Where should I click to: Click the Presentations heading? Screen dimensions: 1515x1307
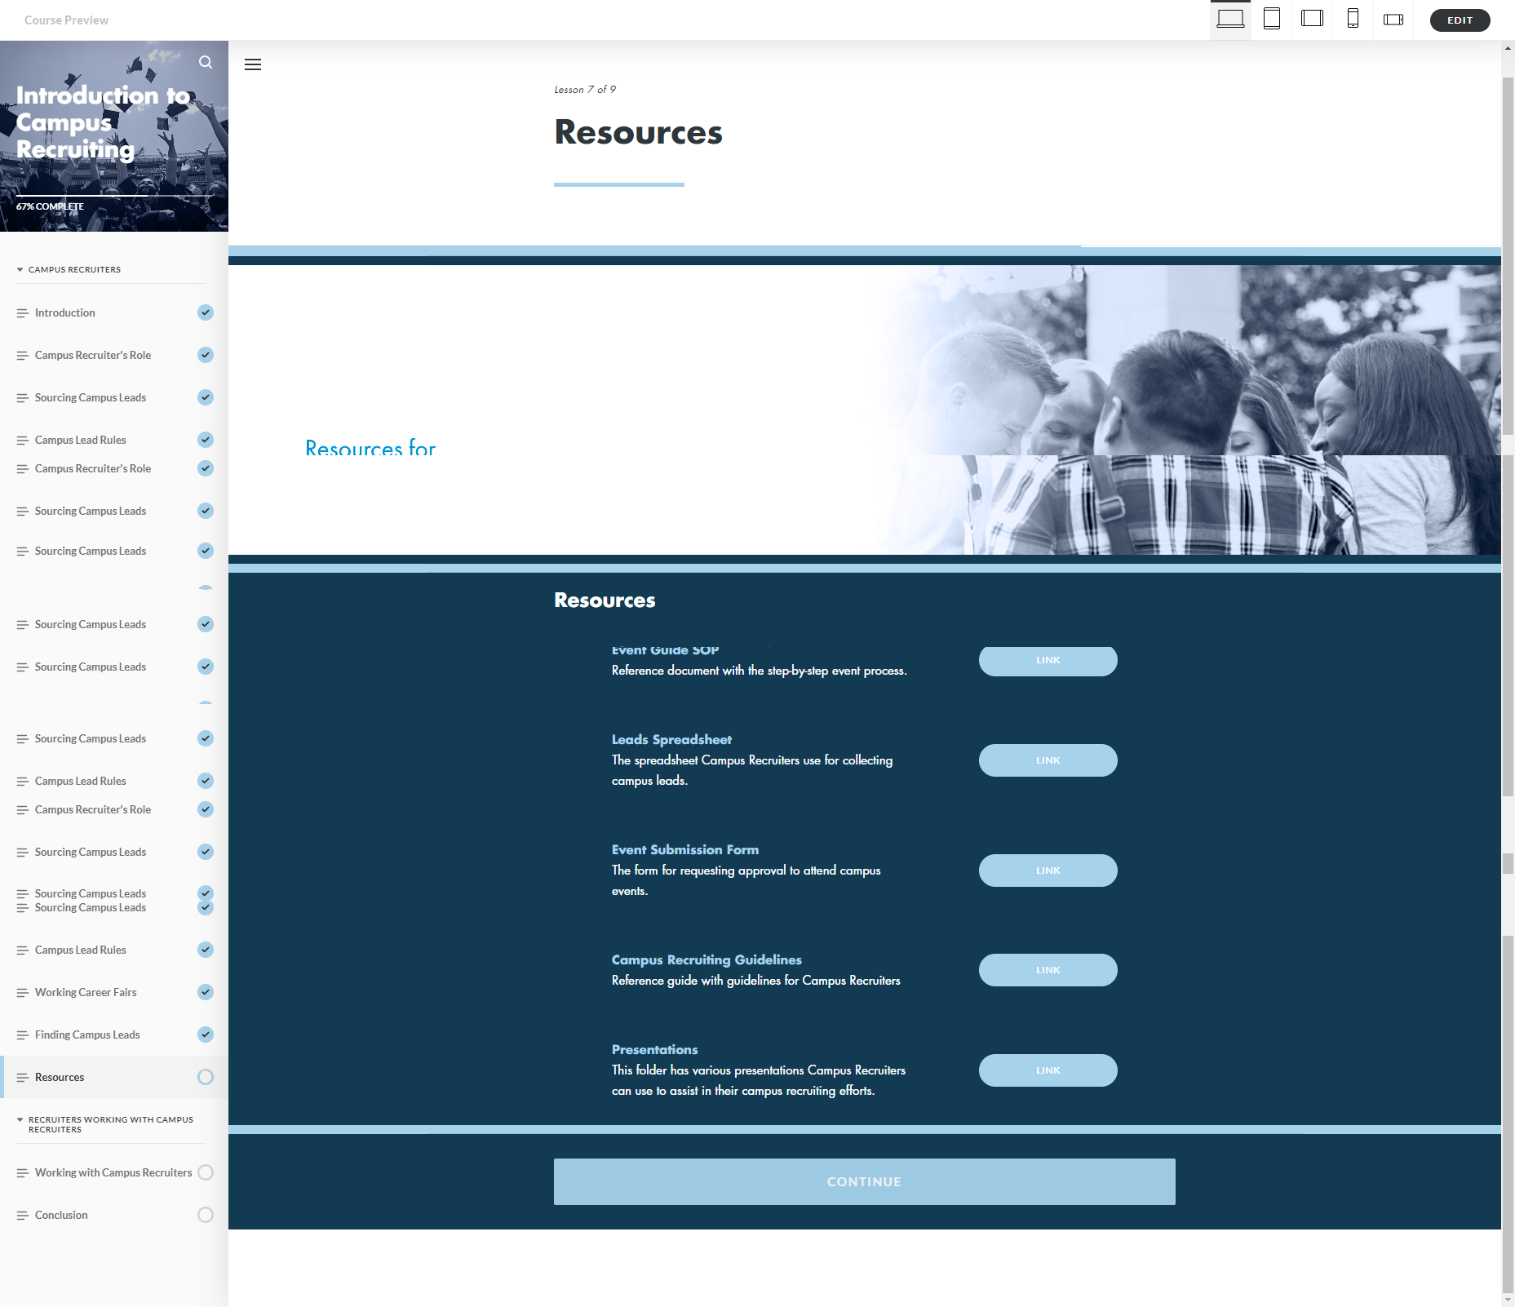(x=655, y=1049)
